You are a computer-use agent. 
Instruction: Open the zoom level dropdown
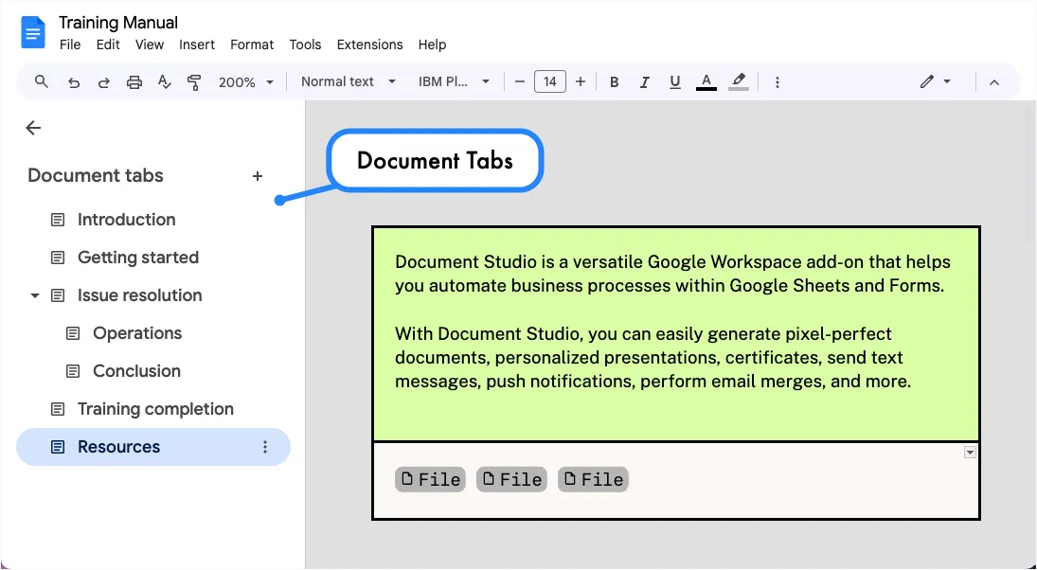(245, 81)
